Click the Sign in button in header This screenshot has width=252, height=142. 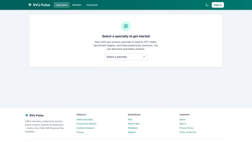coord(218,5)
